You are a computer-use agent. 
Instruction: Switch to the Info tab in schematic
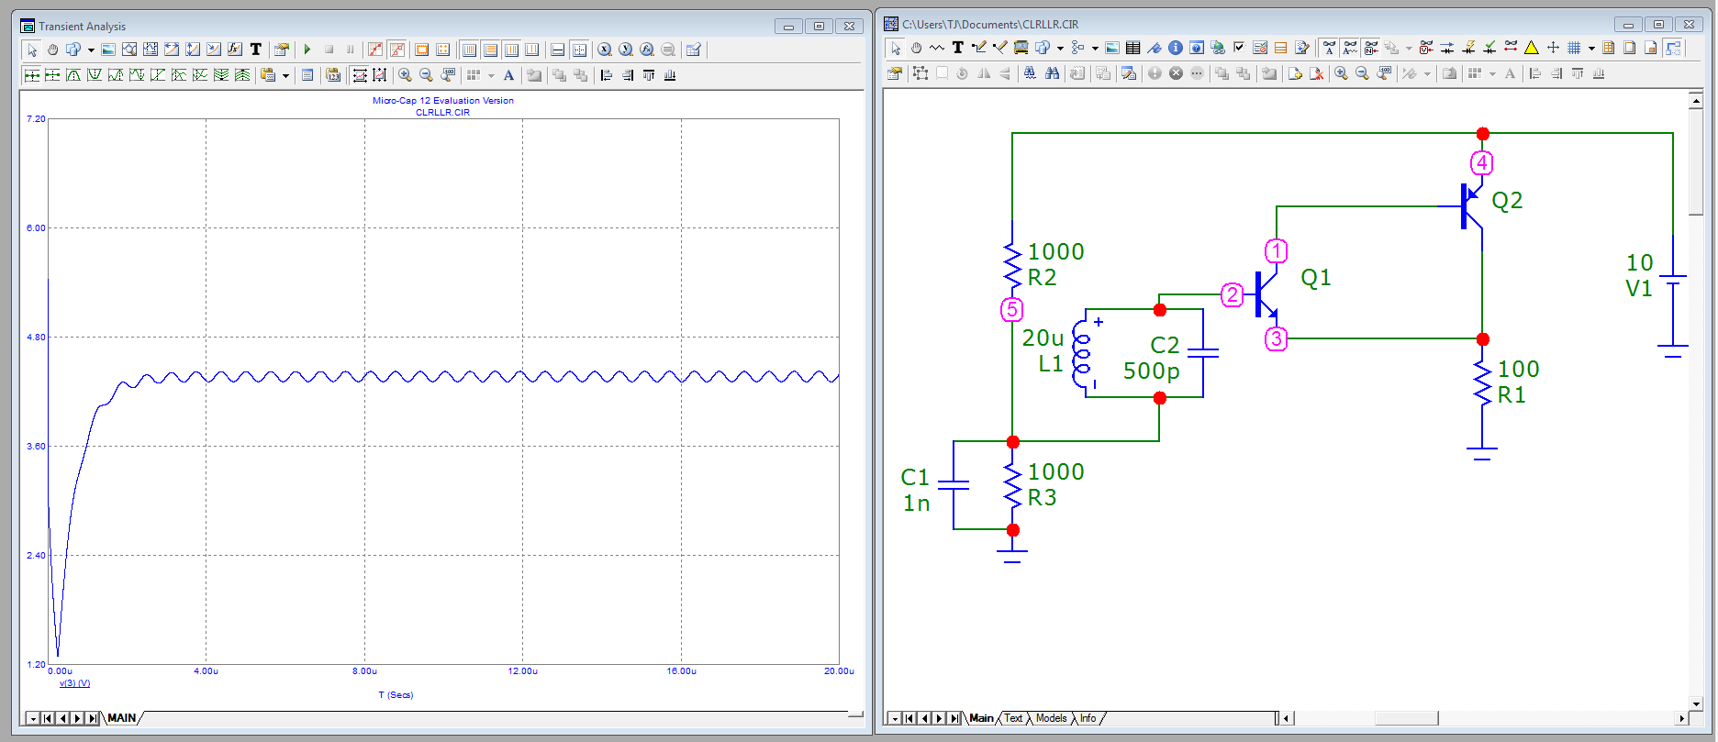1088,718
